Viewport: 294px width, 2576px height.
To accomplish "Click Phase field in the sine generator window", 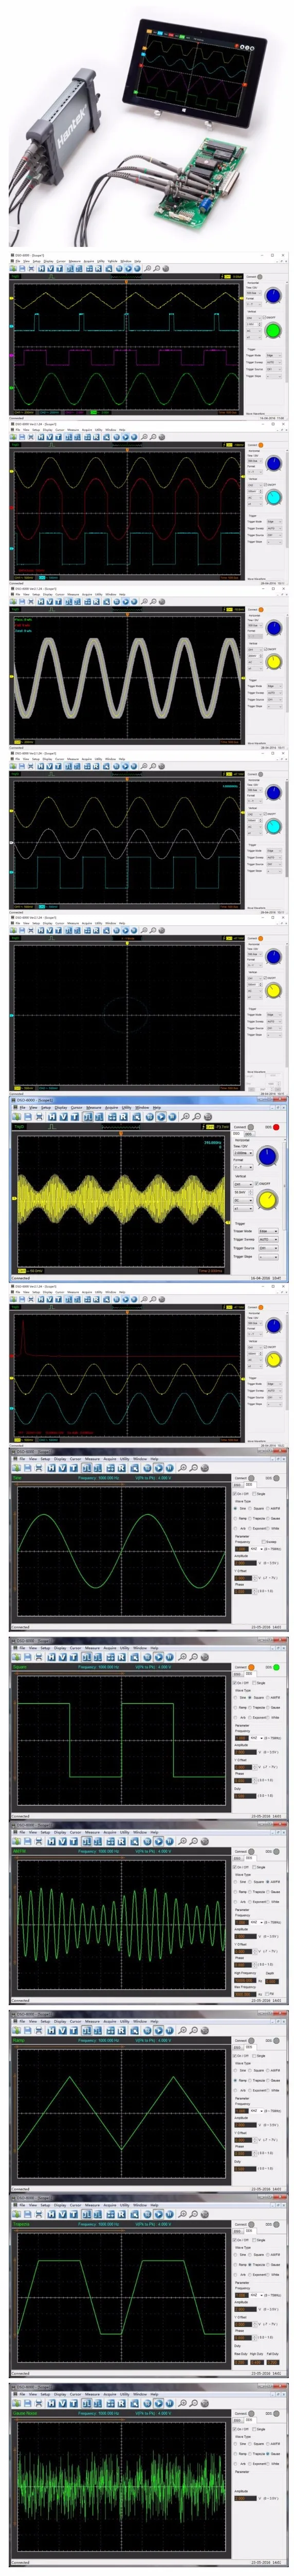I will click(x=242, y=1592).
